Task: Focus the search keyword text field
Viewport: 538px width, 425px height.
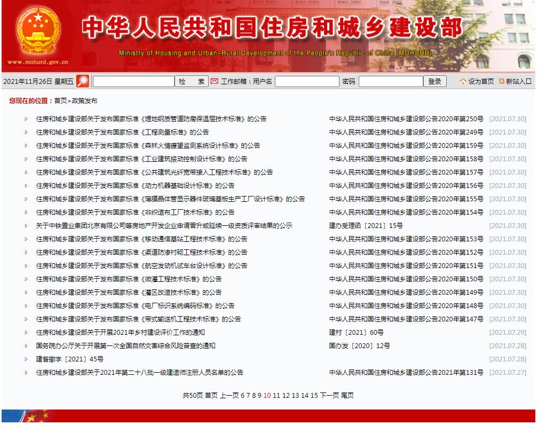Action: tap(133, 81)
